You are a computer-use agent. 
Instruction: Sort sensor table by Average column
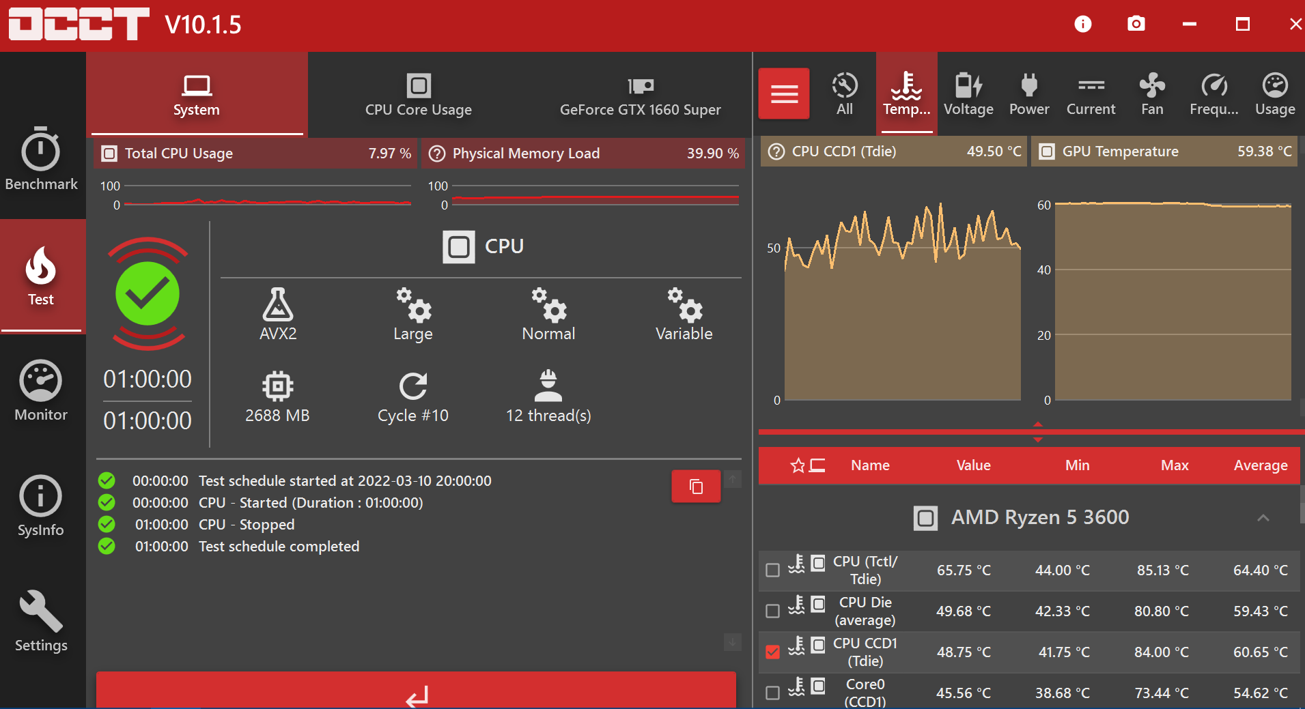[1261, 465]
